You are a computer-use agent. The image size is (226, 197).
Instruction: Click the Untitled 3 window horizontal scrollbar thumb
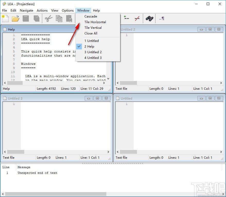click(x=16, y=152)
